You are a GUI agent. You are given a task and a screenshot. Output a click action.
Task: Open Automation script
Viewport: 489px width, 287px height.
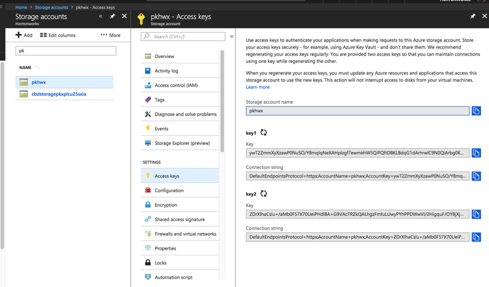(180, 276)
